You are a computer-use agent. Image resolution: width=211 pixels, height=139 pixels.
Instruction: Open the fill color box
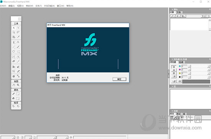click(x=18, y=98)
